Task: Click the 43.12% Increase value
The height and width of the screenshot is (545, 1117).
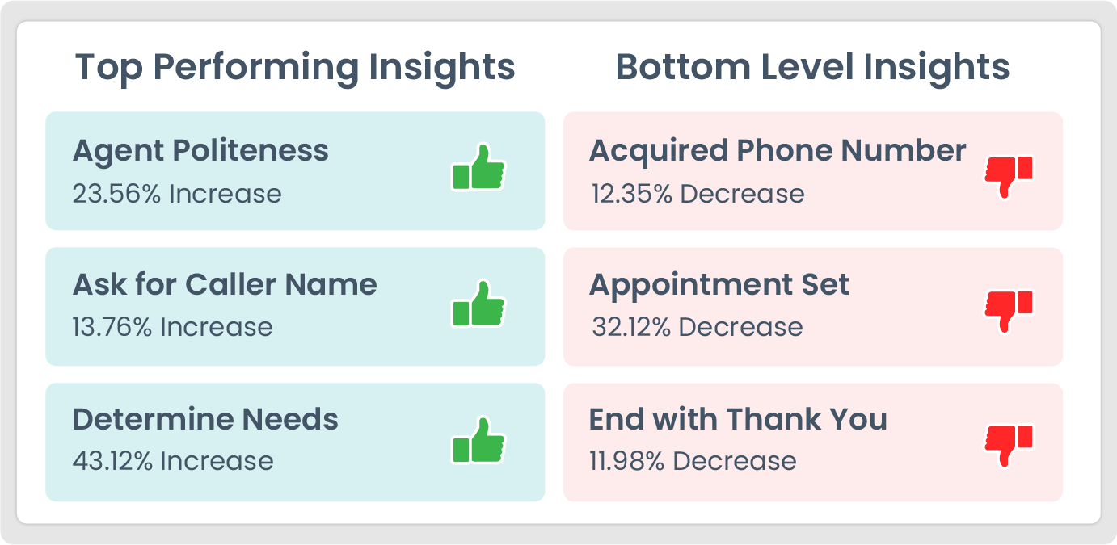Action: pyautogui.click(x=173, y=461)
